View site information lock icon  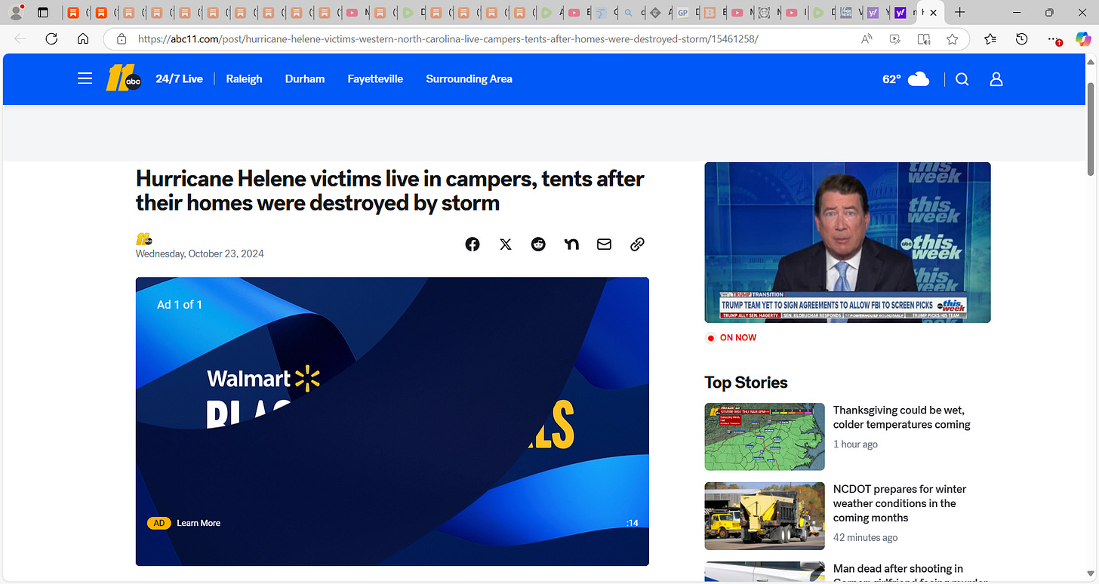121,38
